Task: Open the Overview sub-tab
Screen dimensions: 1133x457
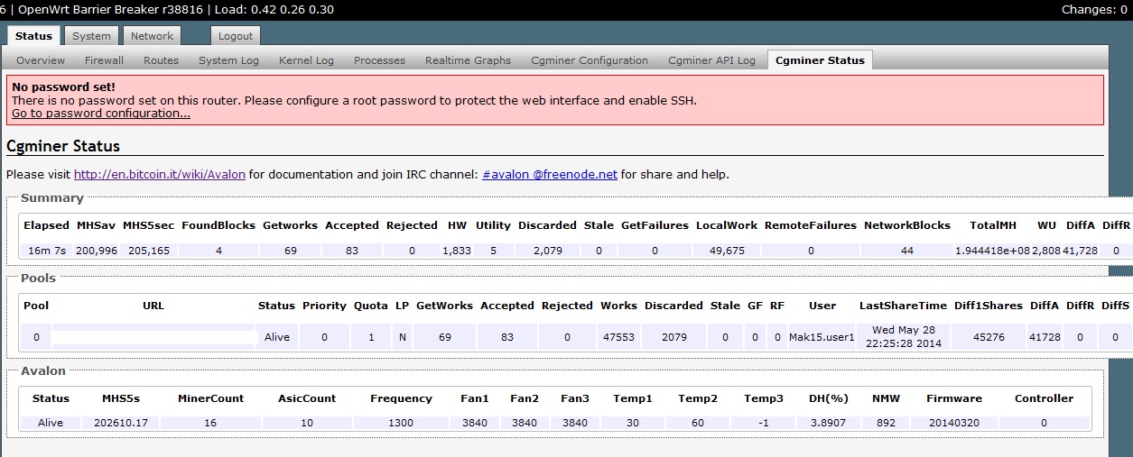Action: pos(41,60)
